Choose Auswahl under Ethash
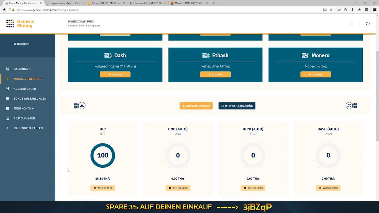Screen dimensions: 379x213 point(215,74)
